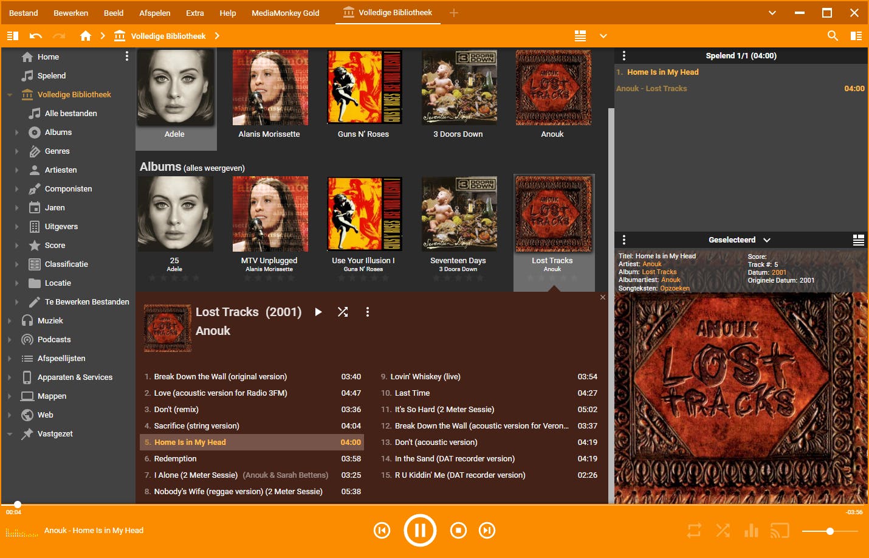This screenshot has width=869, height=558.
Task: Expand the Genres tree node
Action: click(x=16, y=151)
